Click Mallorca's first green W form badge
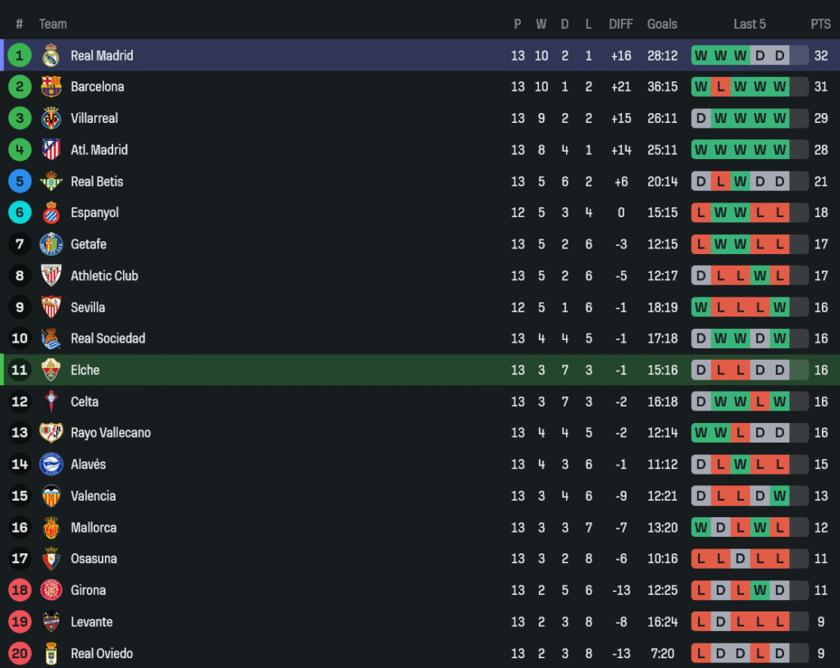Screen dimensions: 840x668 point(701,528)
